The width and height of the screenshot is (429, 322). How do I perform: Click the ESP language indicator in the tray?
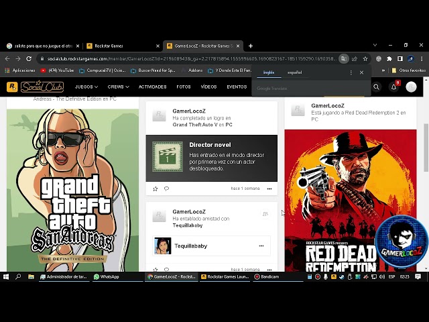(391, 277)
